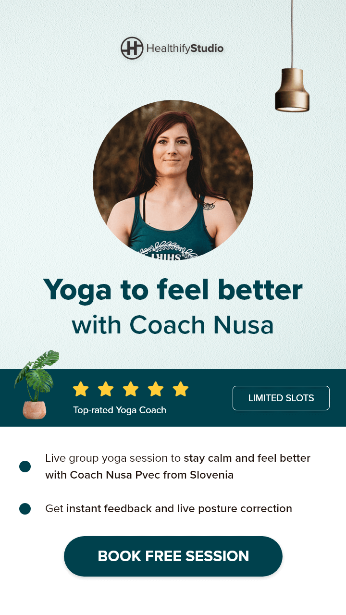
Task: Click the HealthifyStudio H logo icon
Action: point(132,48)
